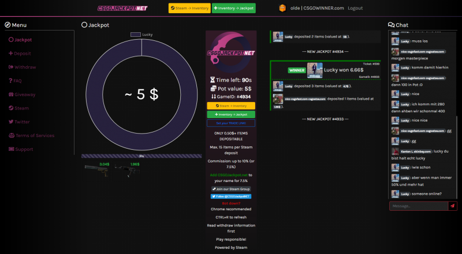The image size is (462, 254).
Task: Click the NEW JACKPOT #4933 label
Action: pos(325,119)
